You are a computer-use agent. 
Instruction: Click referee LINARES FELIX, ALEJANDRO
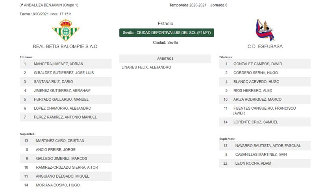[x=146, y=67]
